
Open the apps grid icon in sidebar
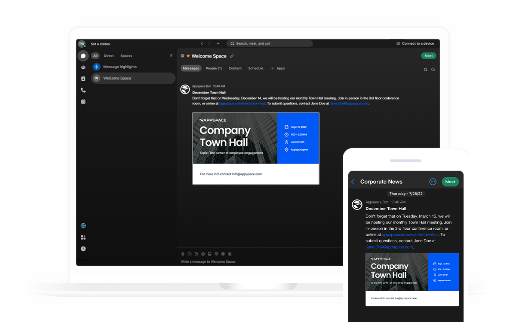(83, 237)
